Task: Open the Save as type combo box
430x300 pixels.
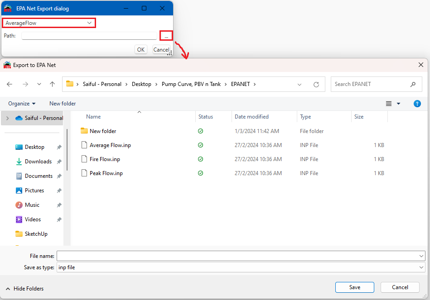Action: click(241, 267)
